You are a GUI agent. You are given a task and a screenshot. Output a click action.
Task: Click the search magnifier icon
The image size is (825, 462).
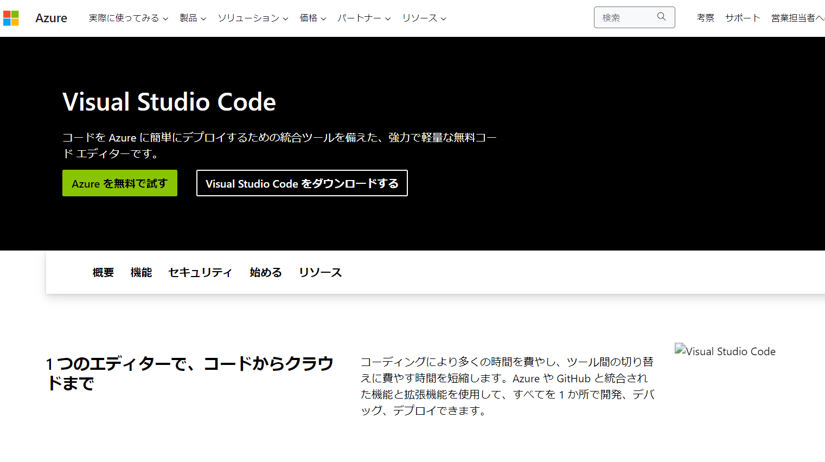click(x=661, y=17)
